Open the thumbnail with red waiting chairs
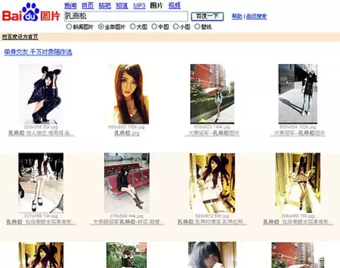340x268 pixels. (x=127, y=183)
